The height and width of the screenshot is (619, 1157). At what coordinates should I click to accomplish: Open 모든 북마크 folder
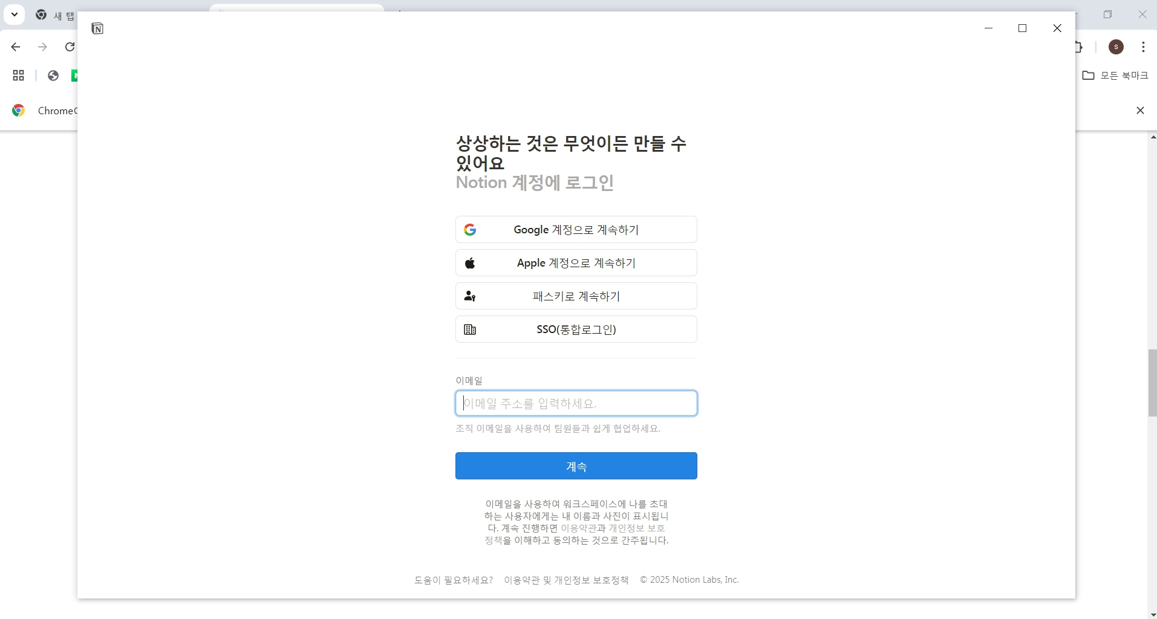[1115, 76]
